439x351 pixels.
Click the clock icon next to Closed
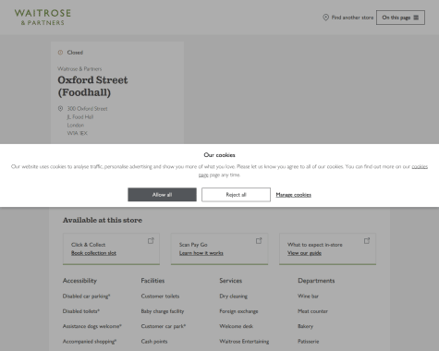click(60, 53)
